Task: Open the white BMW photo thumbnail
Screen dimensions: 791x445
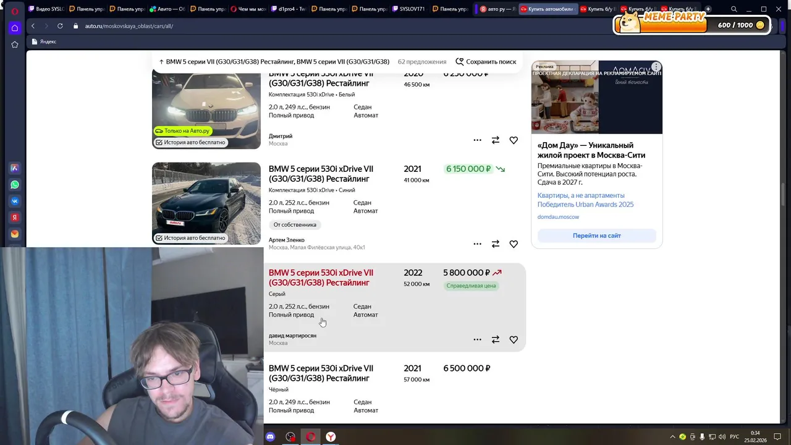Action: coord(206,109)
